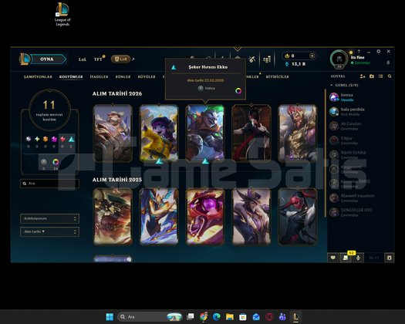Toggle the gray legacy skin filter
Viewport: 405px width, 324px height.
tap(44, 162)
